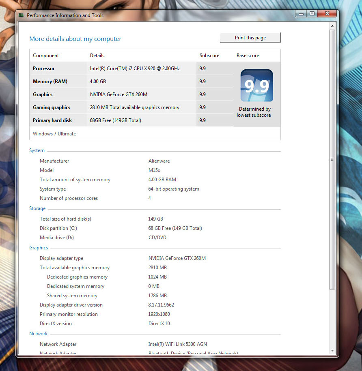Click the Total size of hard disk(s) label
Image resolution: width=362 pixels, height=371 pixels.
pyautogui.click(x=65, y=219)
